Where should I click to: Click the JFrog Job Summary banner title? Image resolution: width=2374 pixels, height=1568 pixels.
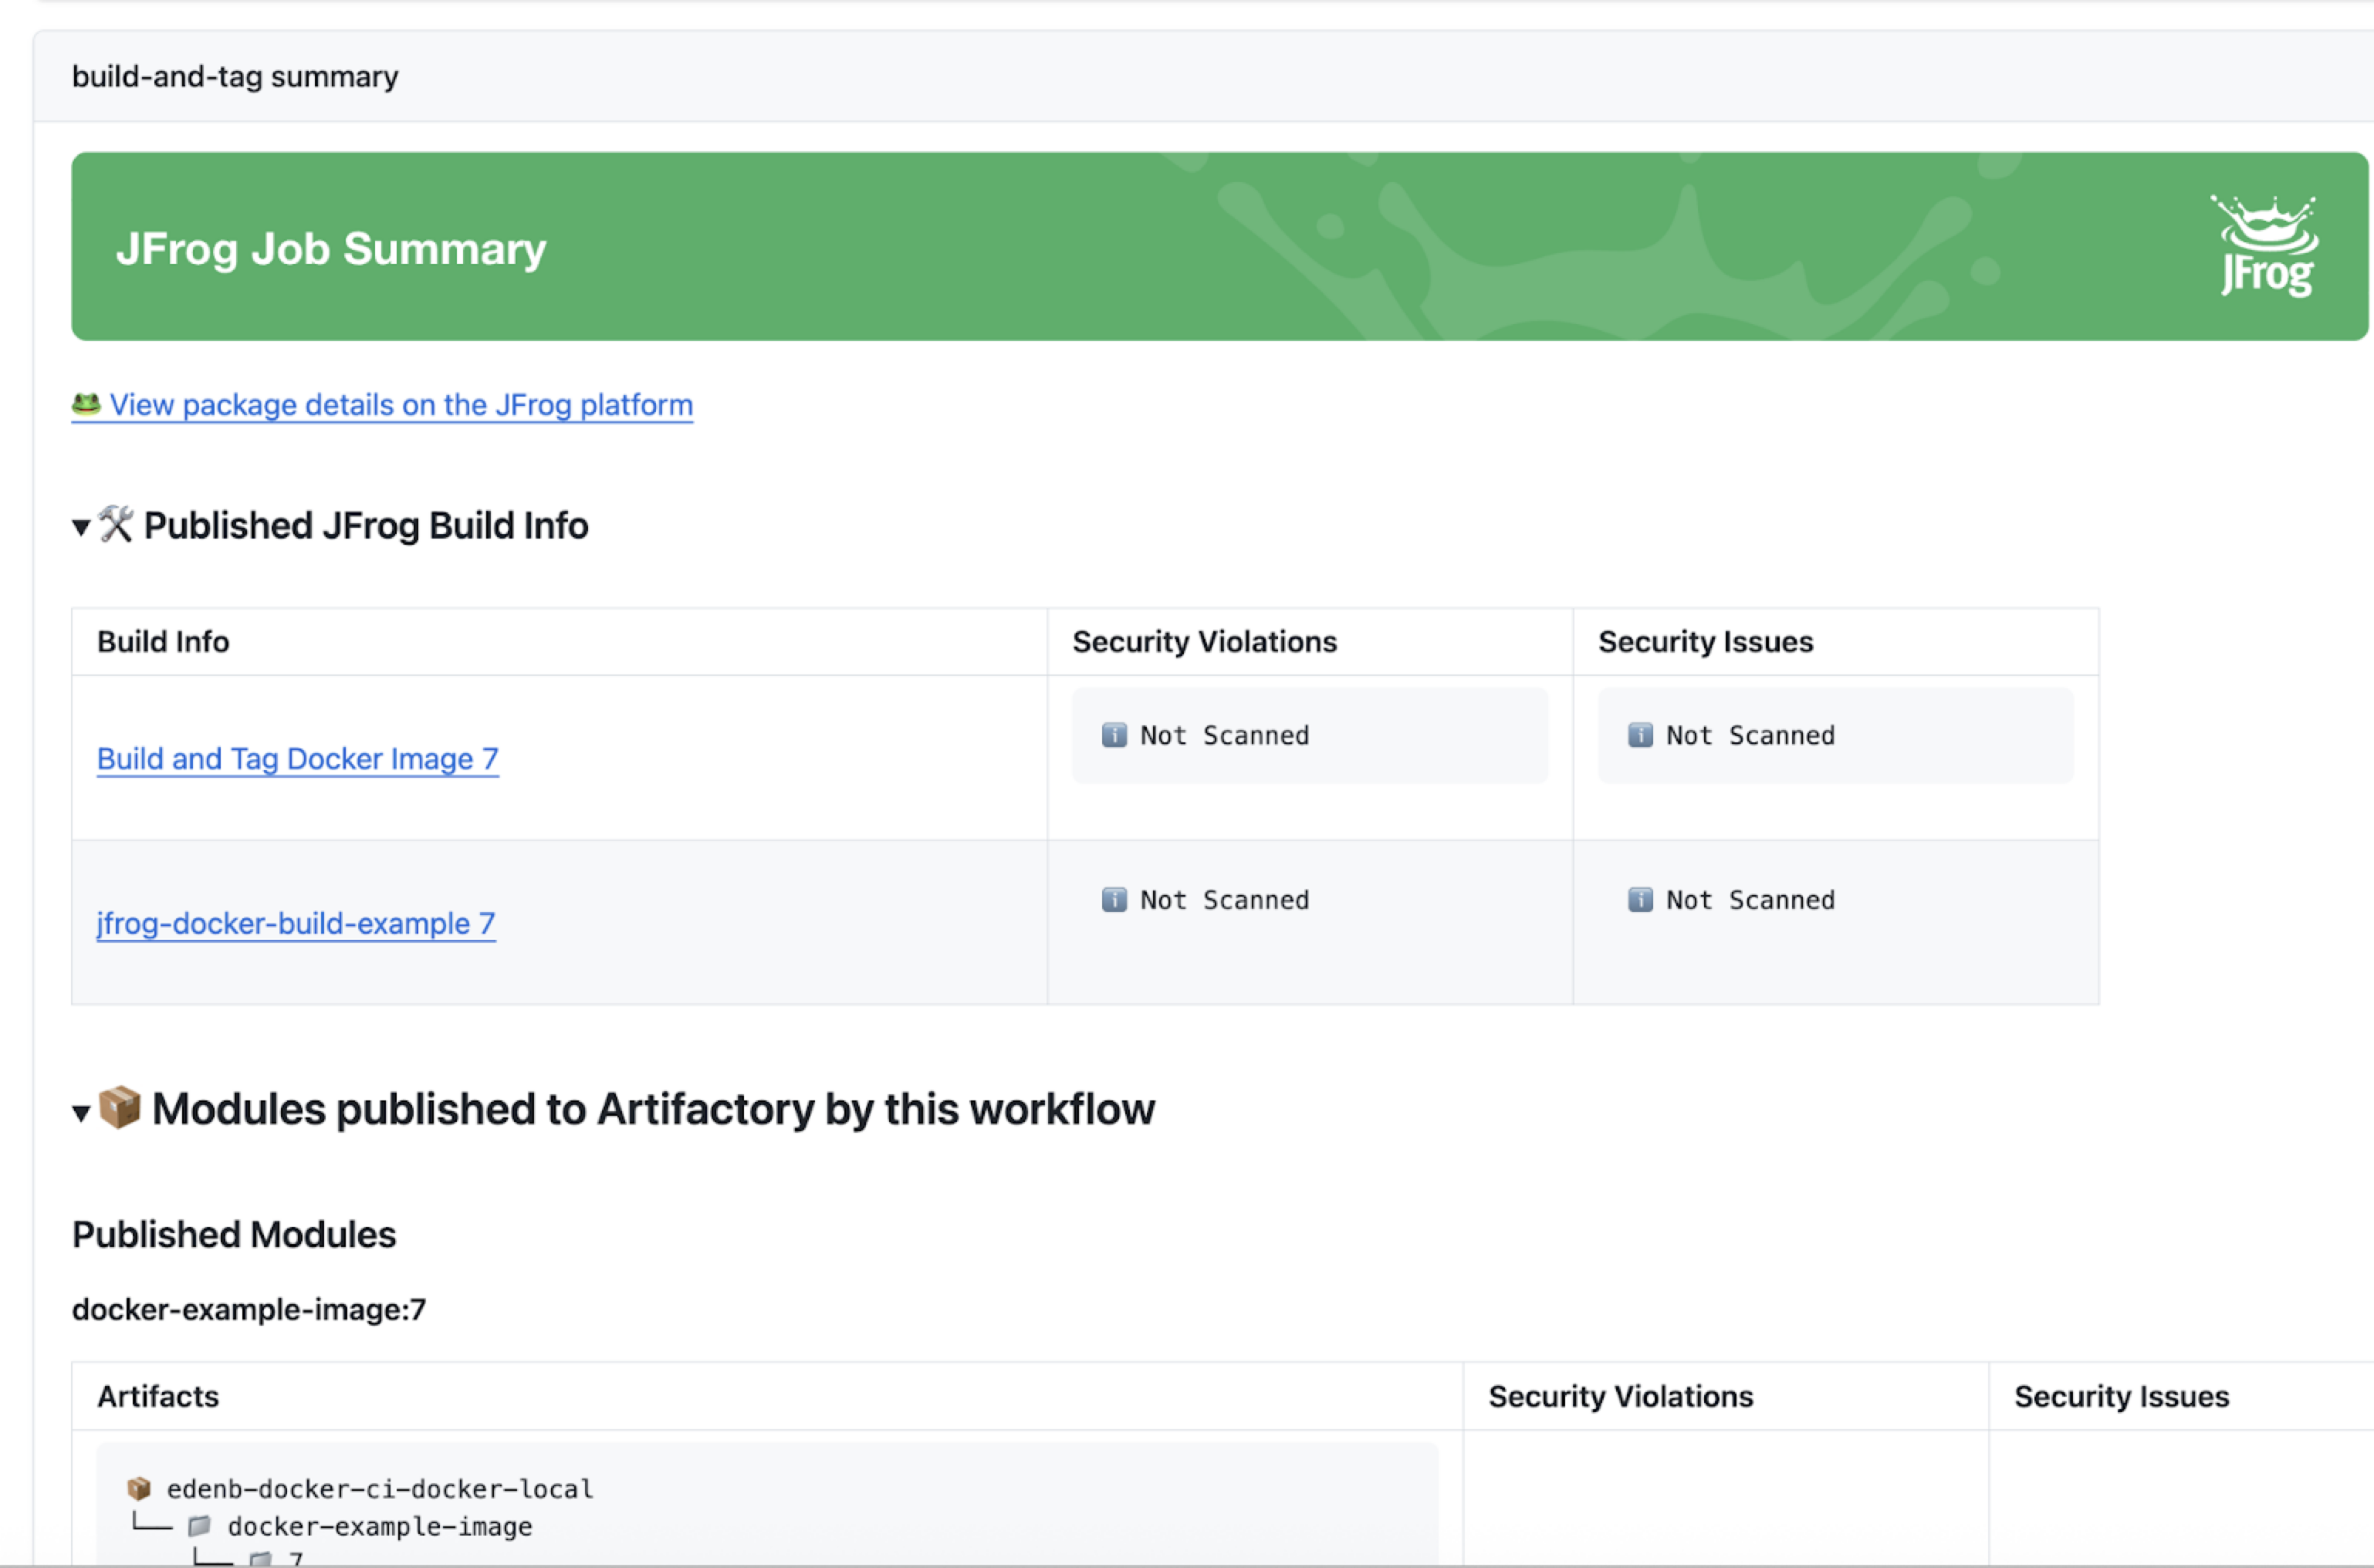click(331, 248)
